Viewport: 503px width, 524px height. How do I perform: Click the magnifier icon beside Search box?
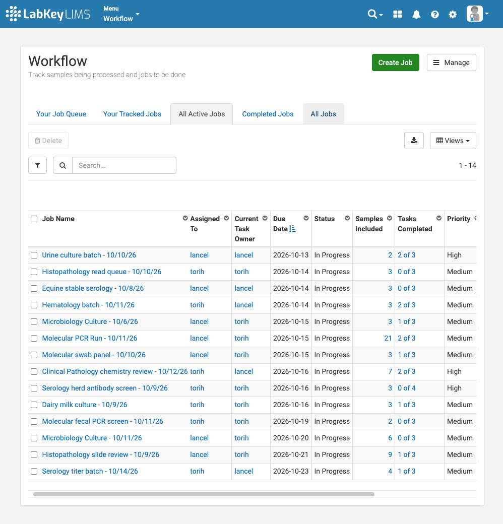62,165
